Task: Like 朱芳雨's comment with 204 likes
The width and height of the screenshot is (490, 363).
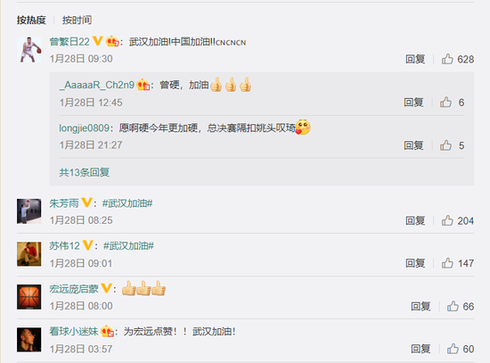Action: click(447, 220)
